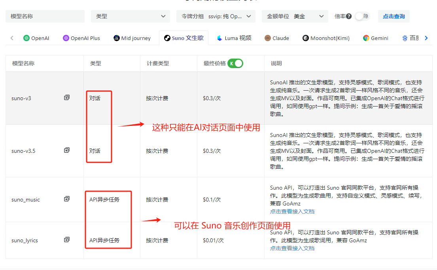
Task: Click 对话 type in suno-v3.5 row
Action: pos(95,151)
